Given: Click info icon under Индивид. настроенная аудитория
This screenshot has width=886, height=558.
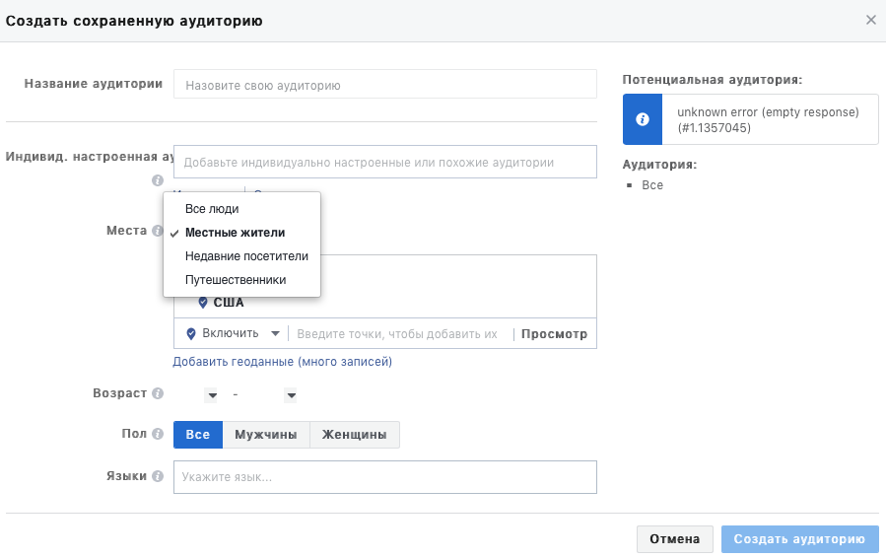Looking at the screenshot, I should pyautogui.click(x=157, y=180).
